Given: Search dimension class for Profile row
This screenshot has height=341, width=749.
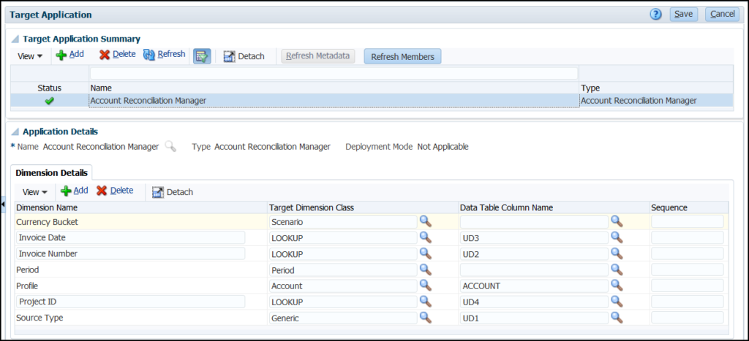Looking at the screenshot, I should (425, 286).
